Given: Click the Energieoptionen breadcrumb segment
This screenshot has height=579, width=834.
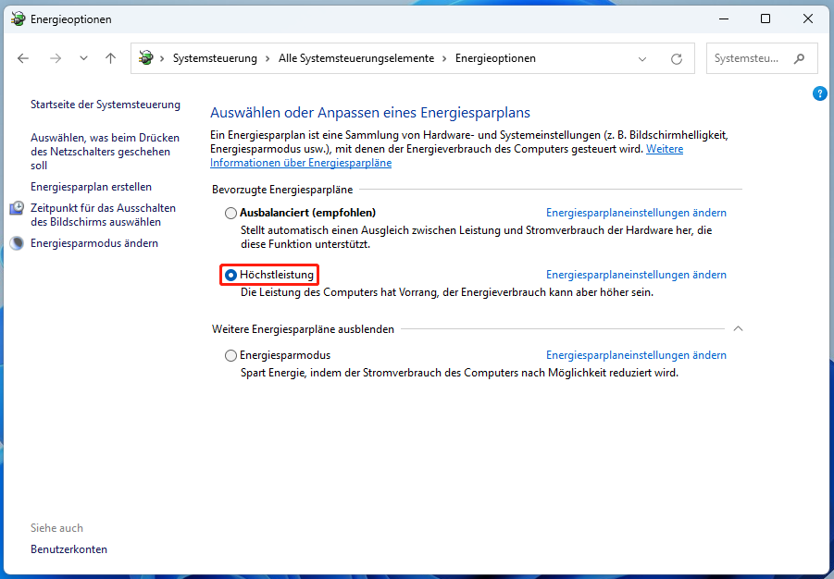Looking at the screenshot, I should tap(495, 58).
